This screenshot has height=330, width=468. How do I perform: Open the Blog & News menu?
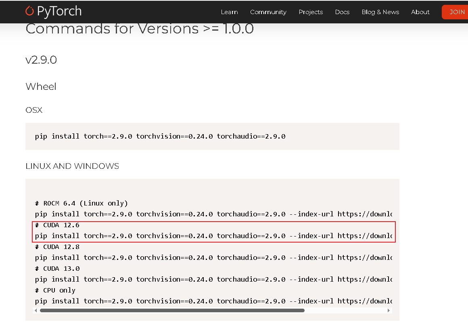point(380,12)
